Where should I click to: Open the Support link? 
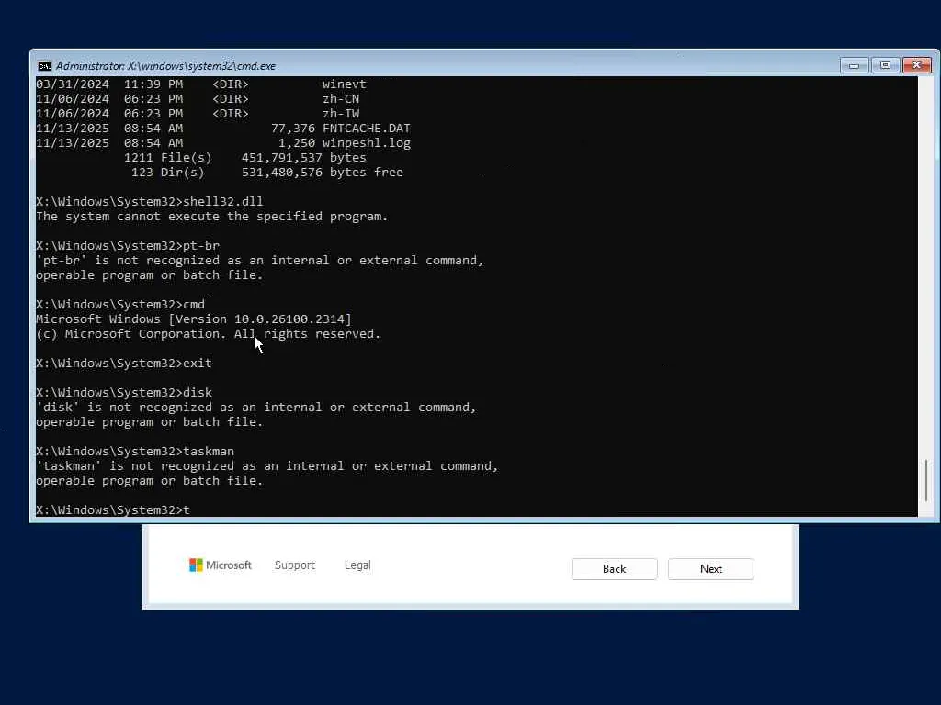pos(295,565)
